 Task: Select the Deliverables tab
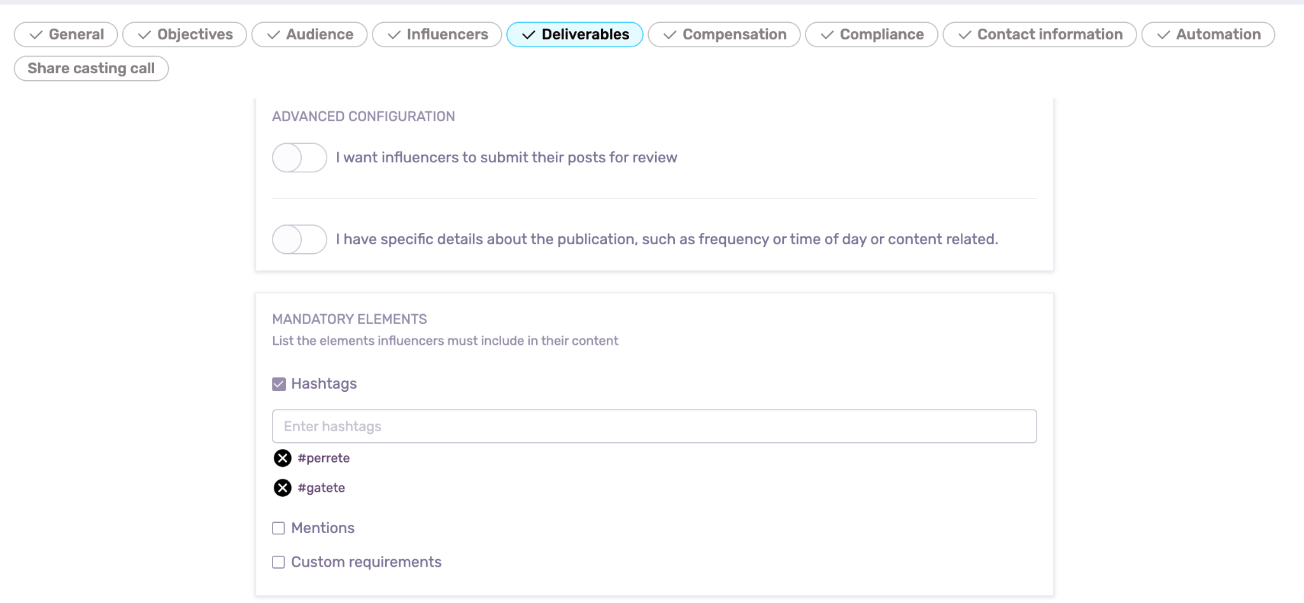coord(575,34)
